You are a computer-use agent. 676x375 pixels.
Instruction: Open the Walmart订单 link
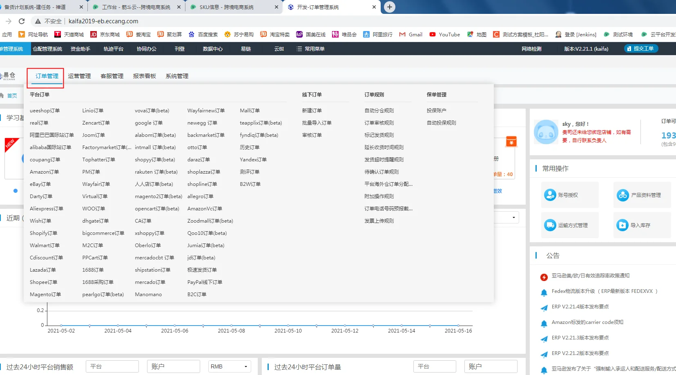pyautogui.click(x=45, y=246)
